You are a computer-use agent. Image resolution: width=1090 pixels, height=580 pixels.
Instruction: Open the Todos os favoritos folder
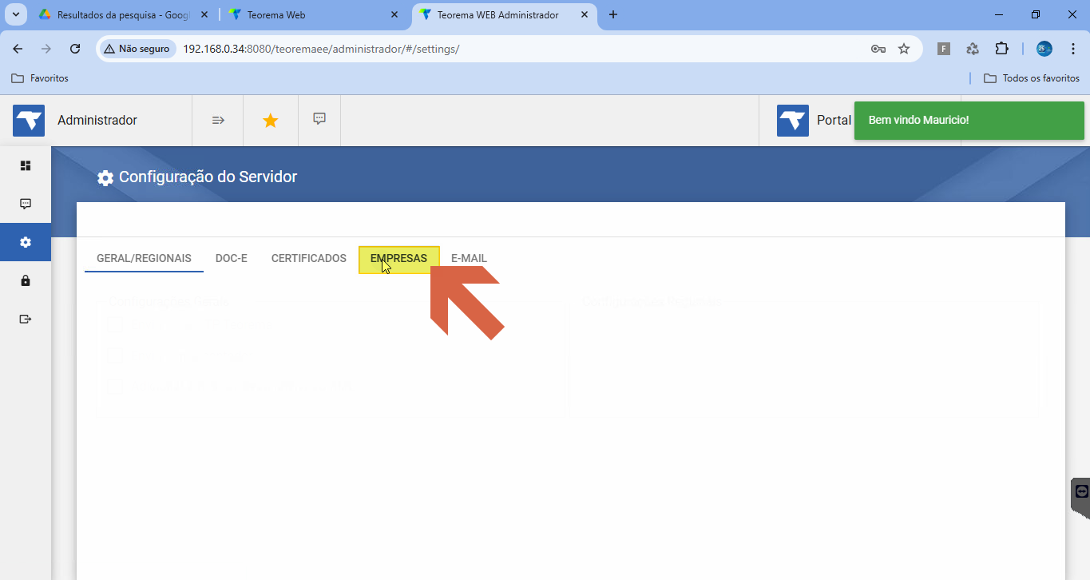[x=1032, y=78]
